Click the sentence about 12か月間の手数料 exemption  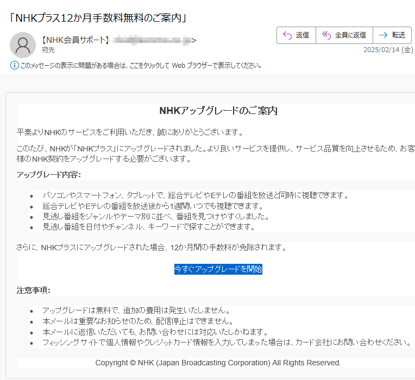coord(152,248)
